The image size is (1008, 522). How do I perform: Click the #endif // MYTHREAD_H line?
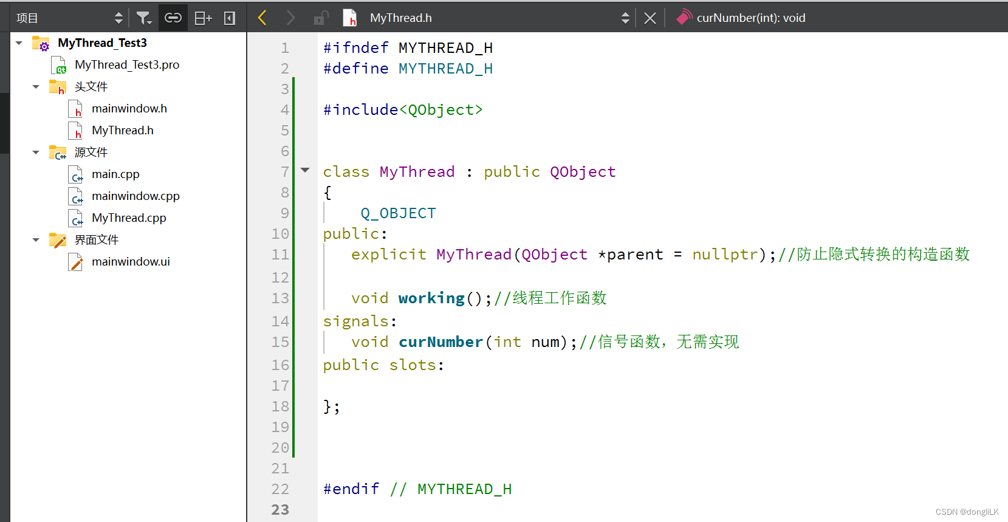(x=417, y=489)
